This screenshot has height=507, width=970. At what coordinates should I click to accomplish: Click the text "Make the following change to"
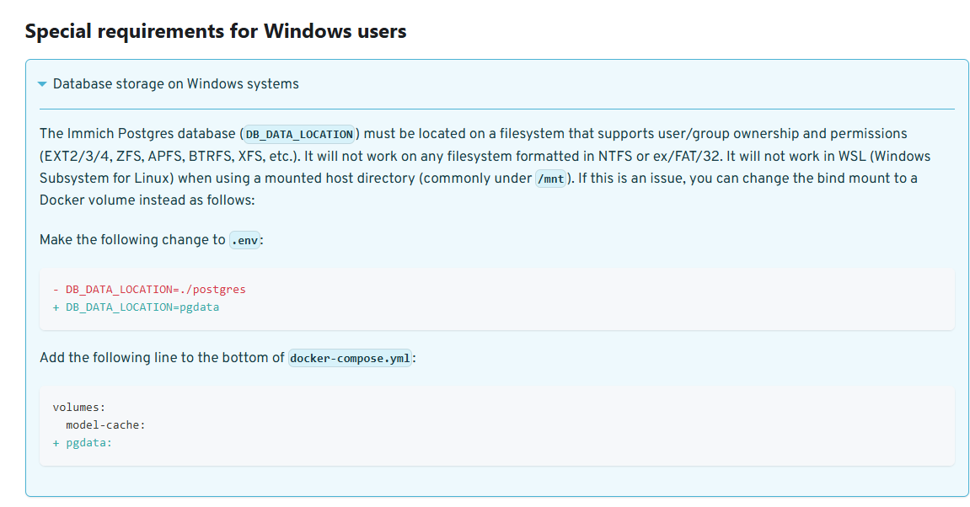[132, 240]
